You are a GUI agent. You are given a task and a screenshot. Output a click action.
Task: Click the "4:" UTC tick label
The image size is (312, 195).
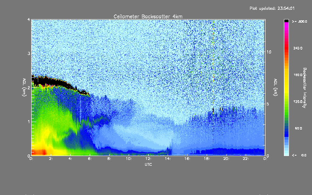[71, 159]
